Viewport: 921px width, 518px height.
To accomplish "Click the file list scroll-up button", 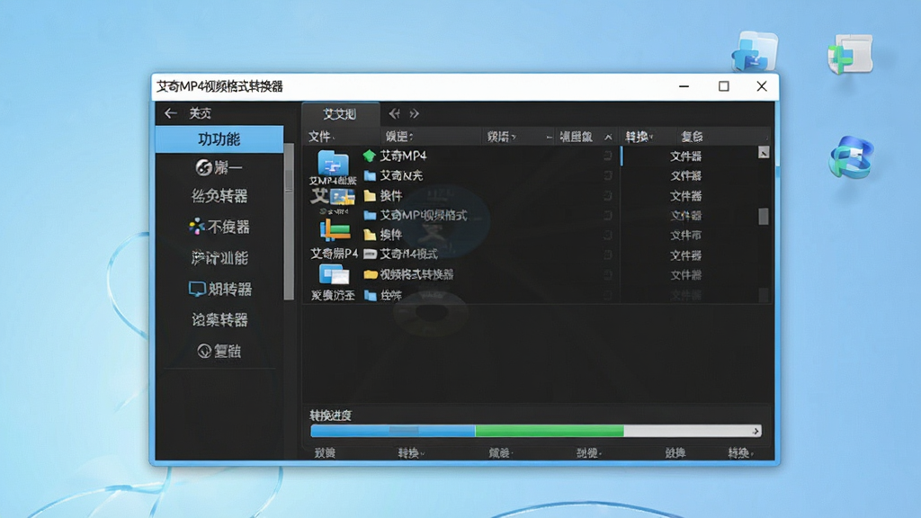I will tap(763, 153).
